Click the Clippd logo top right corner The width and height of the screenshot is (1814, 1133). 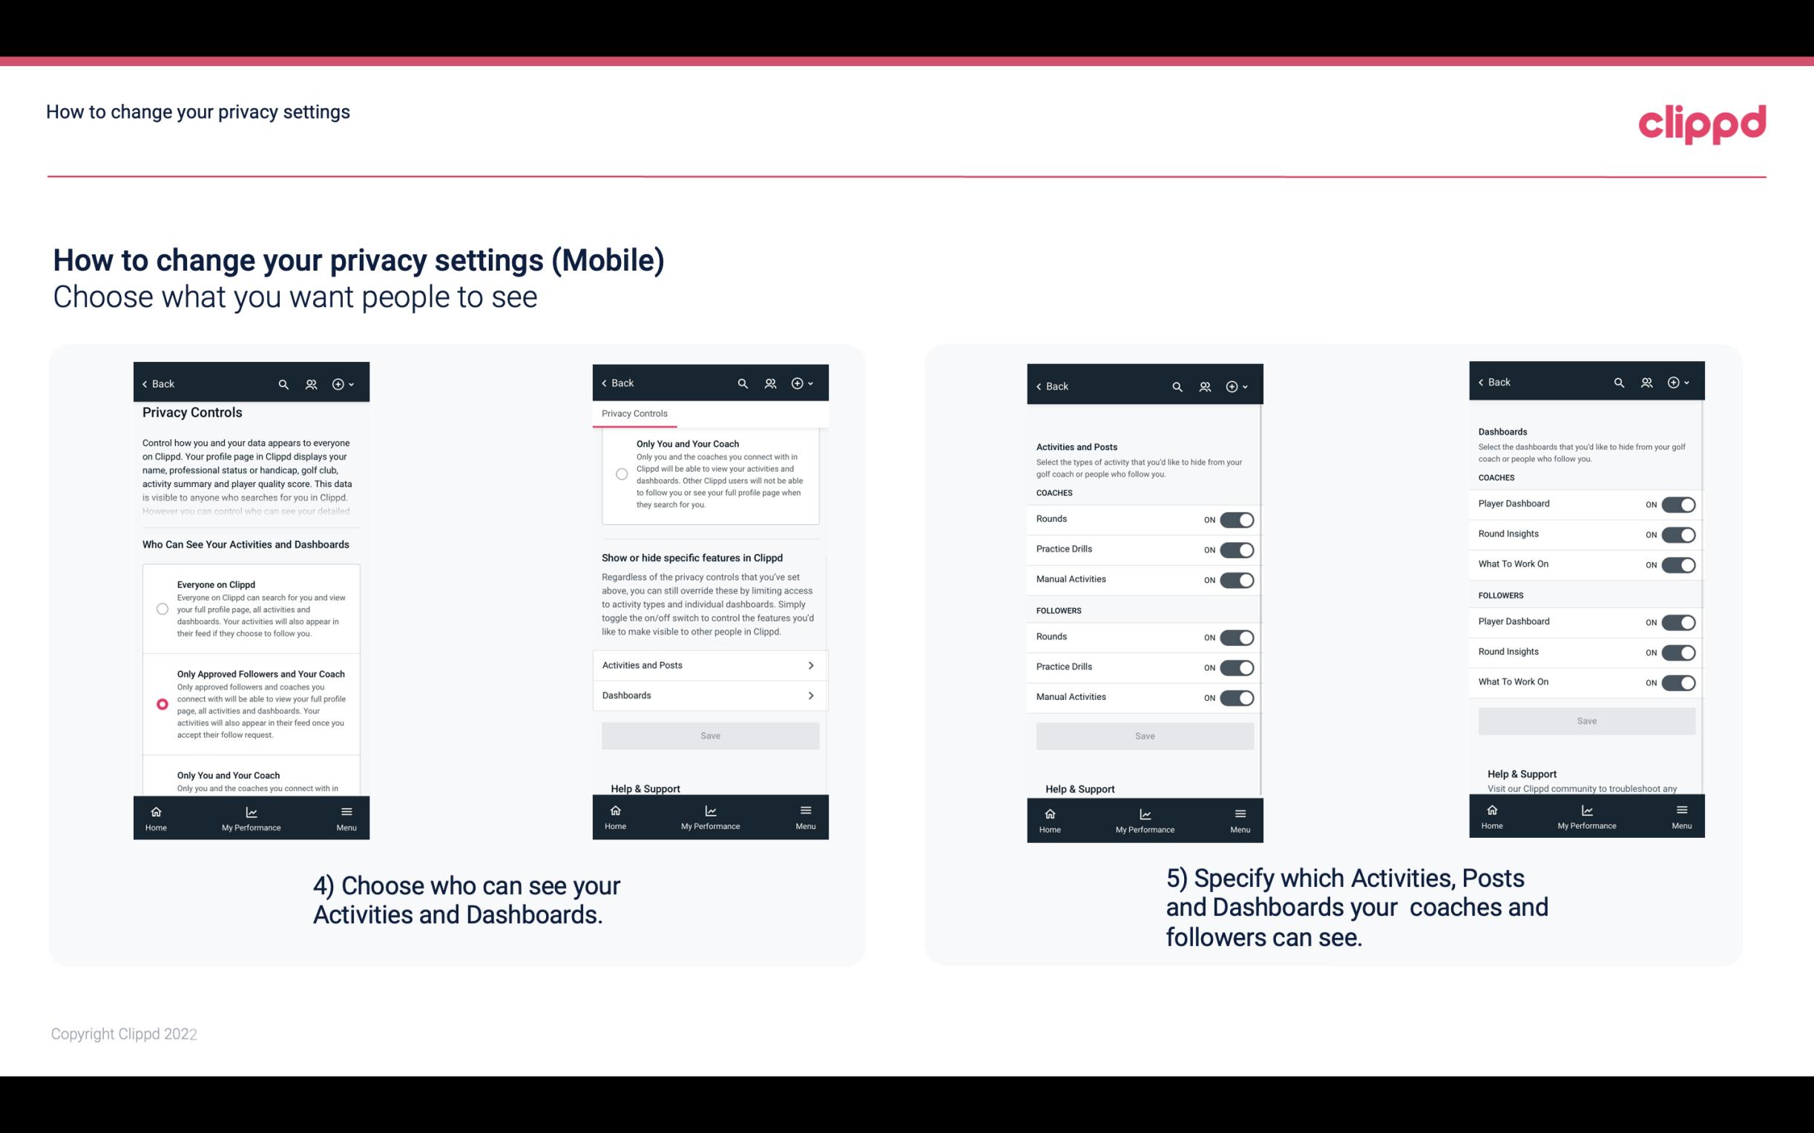point(1703,122)
